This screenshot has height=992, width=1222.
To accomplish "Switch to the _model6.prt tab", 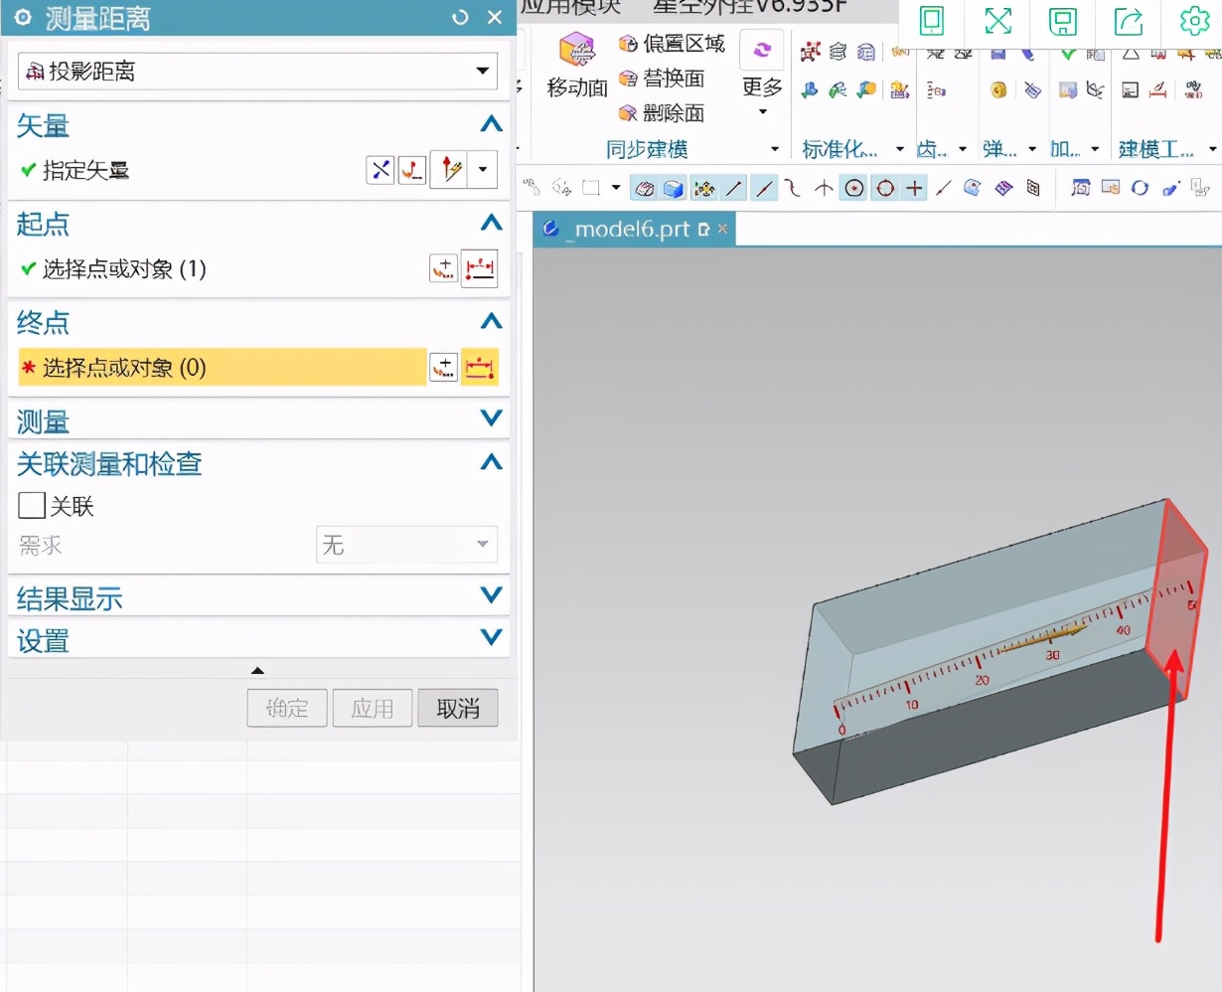I will (x=636, y=230).
